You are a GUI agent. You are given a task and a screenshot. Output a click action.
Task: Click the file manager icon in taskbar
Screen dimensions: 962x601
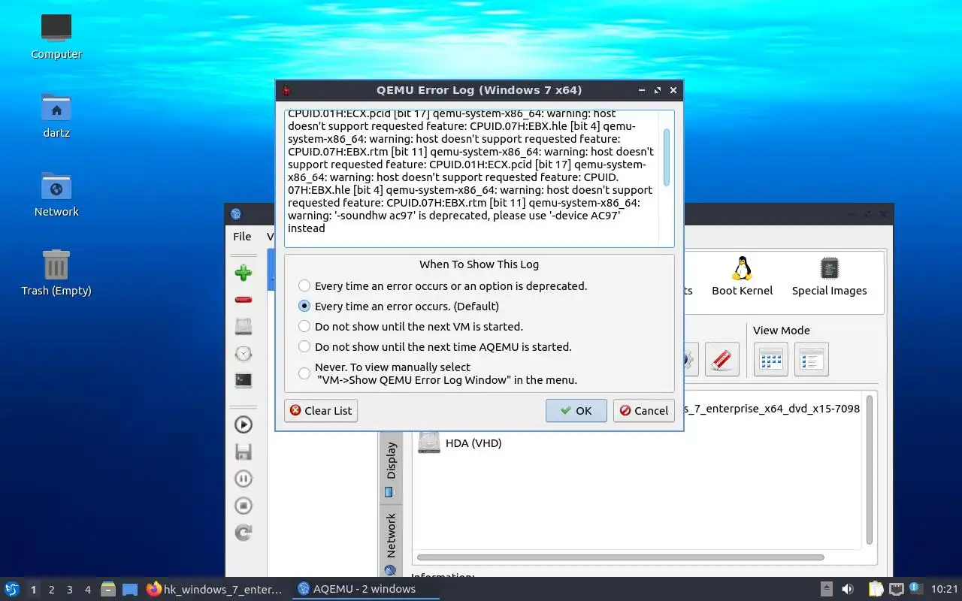[108, 589]
